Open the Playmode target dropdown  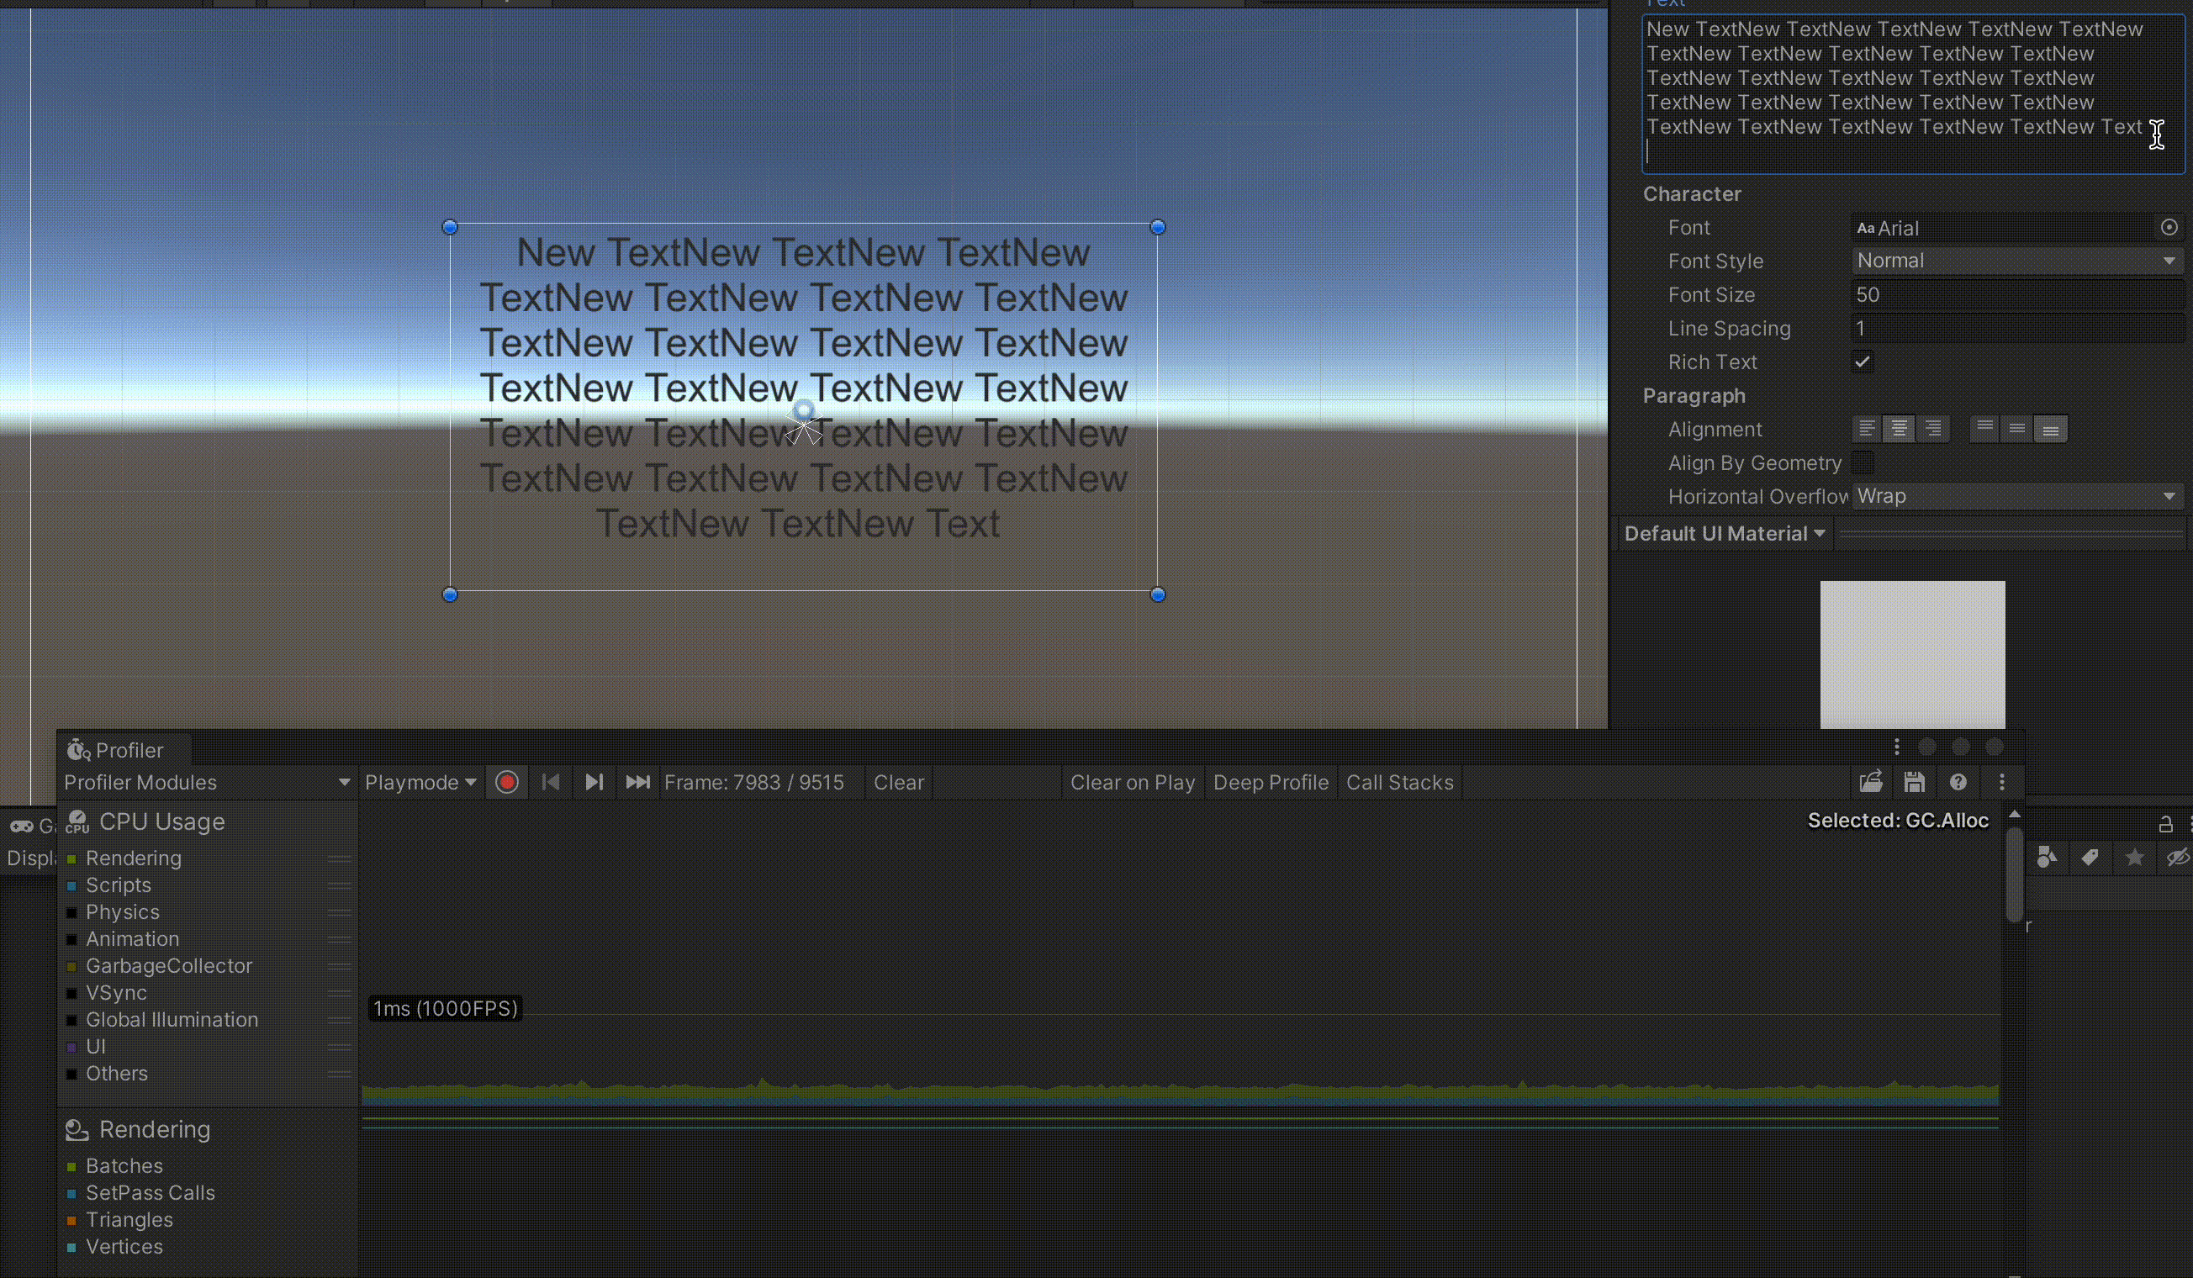420,782
